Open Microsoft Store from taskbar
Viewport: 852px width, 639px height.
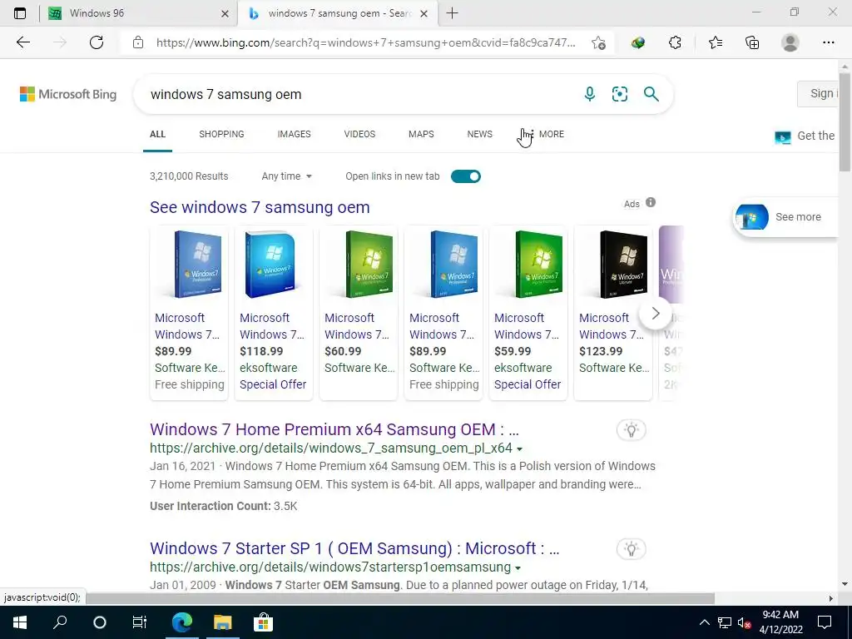(263, 622)
